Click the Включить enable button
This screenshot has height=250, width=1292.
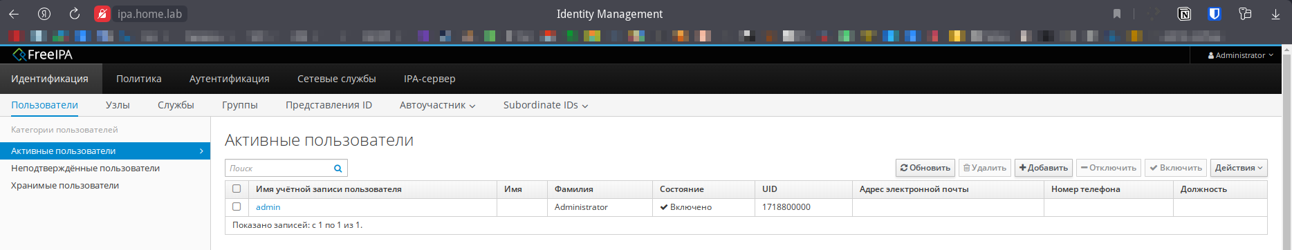click(x=1176, y=168)
